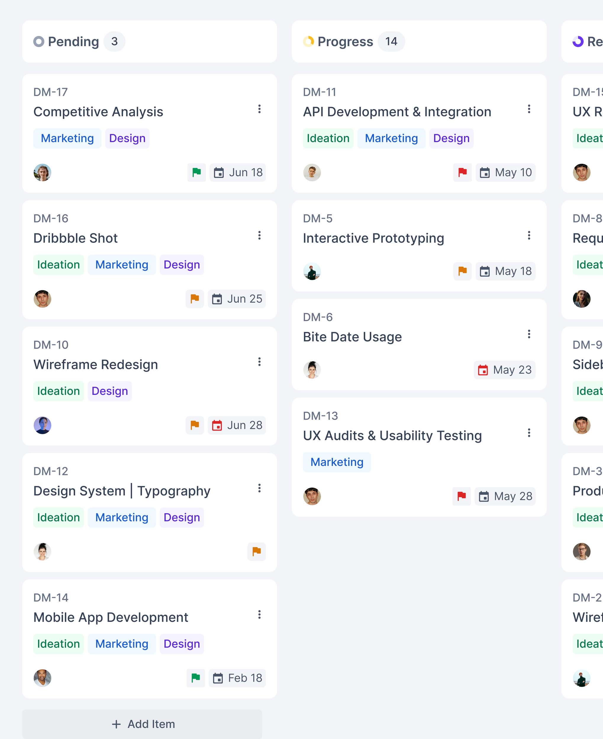Click the Pending status circle icon
The image size is (603, 739).
[x=38, y=42]
